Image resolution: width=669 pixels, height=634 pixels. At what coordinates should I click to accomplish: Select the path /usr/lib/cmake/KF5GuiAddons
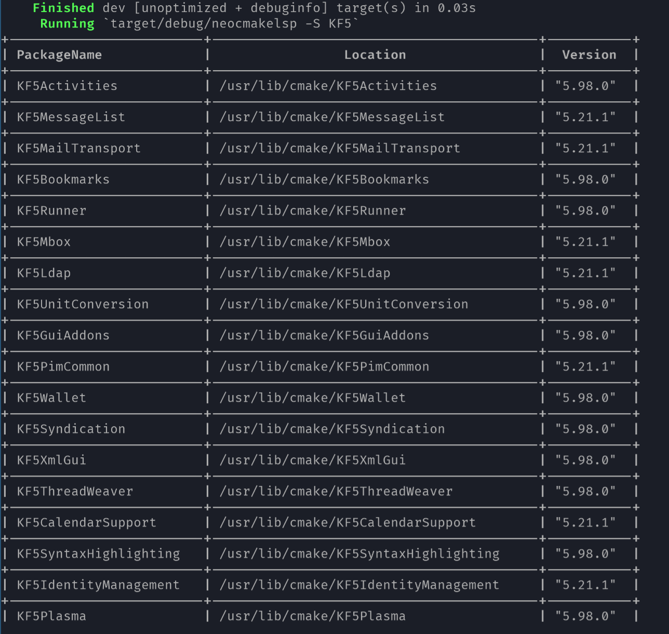(325, 336)
